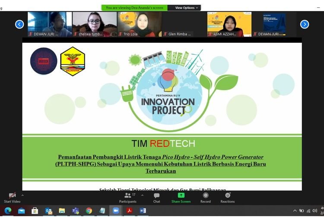Viewport: 324px width, 217px height.
Task: Open the Chat panel
Action: (157, 198)
